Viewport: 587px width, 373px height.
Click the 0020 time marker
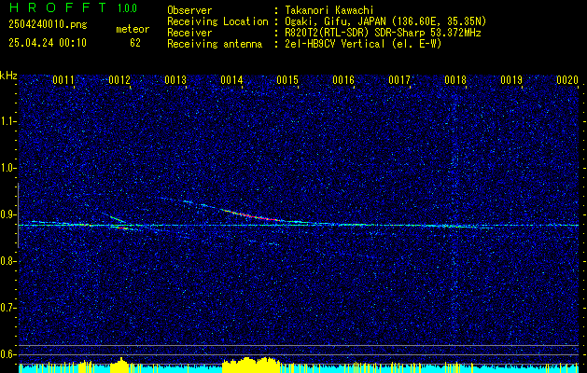[x=567, y=80]
